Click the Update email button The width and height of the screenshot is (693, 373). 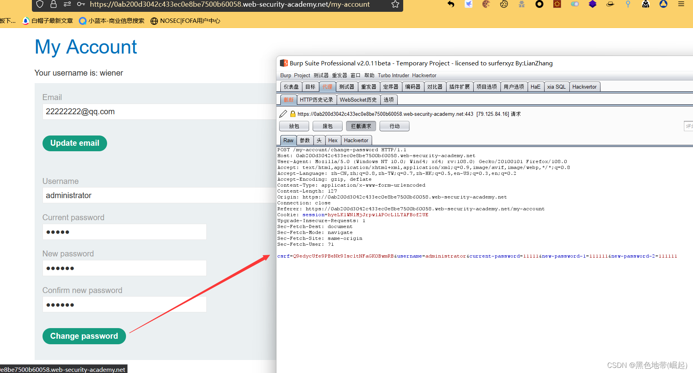(x=75, y=143)
